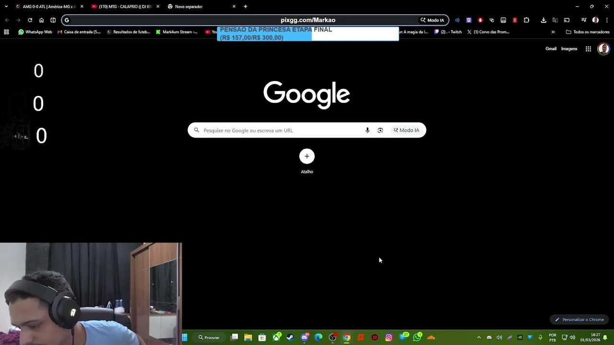Open the Twitch extension icon

[x=469, y=20]
